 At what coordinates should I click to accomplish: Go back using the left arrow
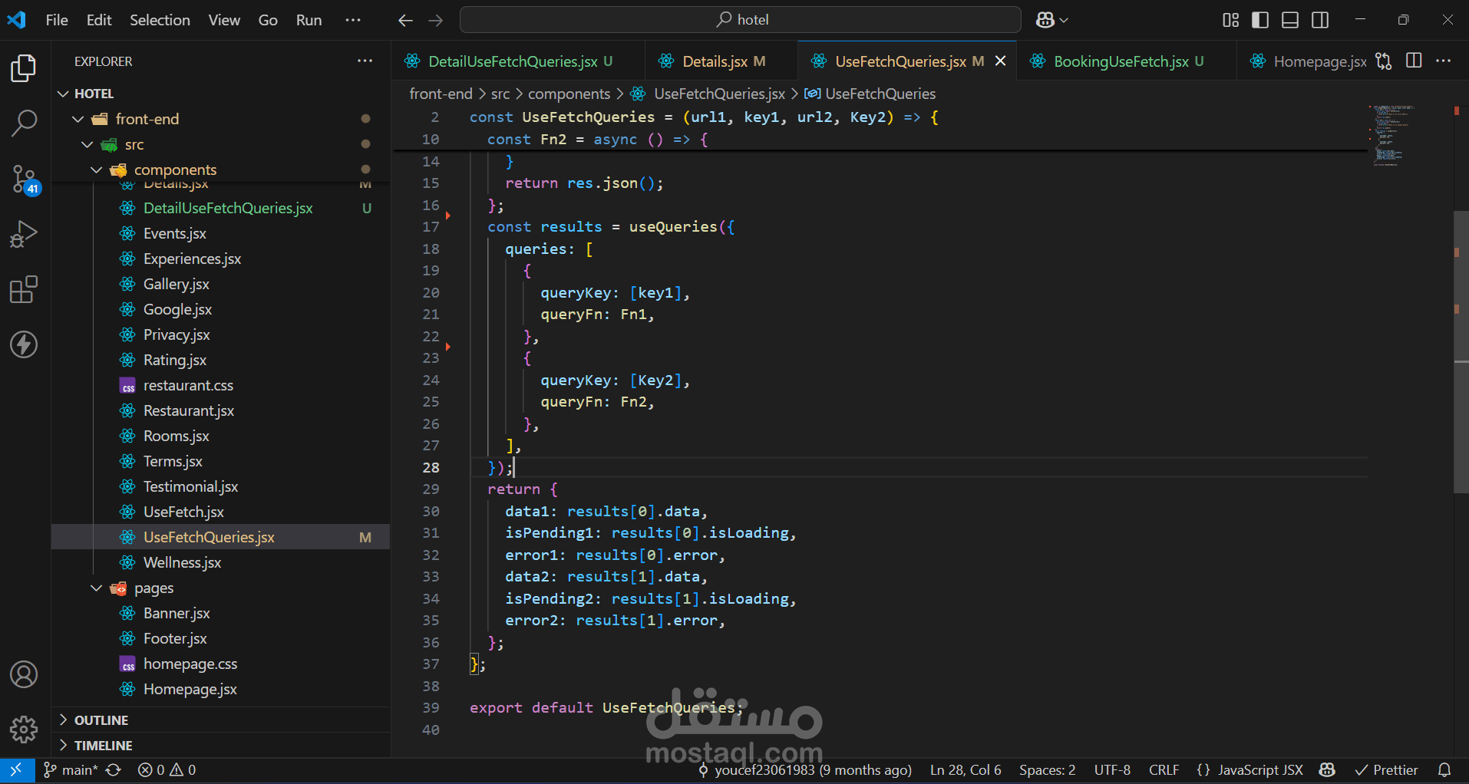coord(405,21)
